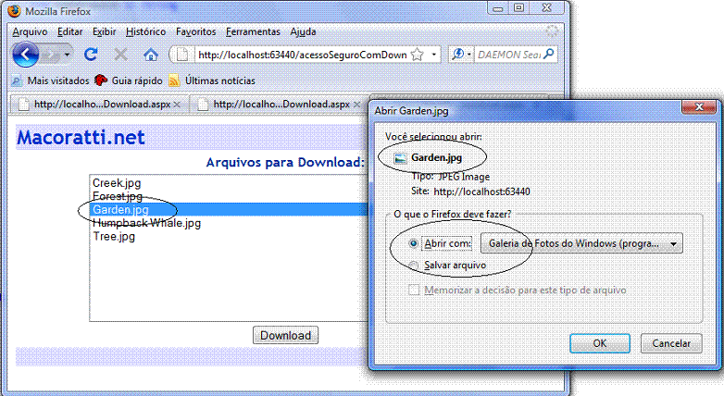
Task: Bookmark this page with the star icon
Action: (417, 55)
